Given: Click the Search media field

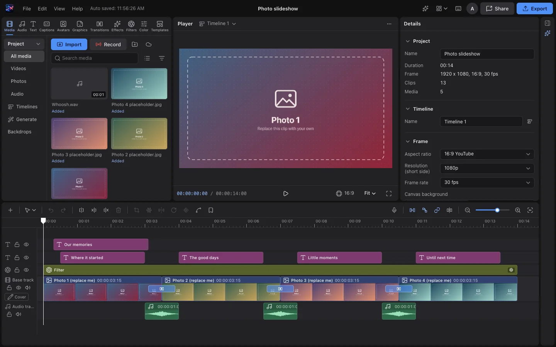Looking at the screenshot, I should 95,58.
